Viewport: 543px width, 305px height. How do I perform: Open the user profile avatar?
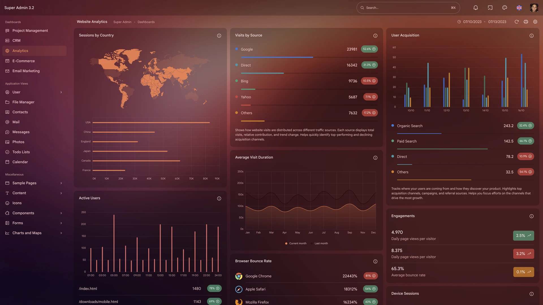point(534,8)
